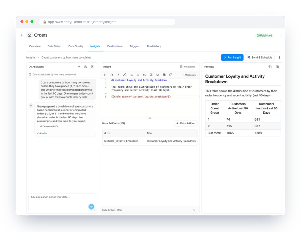The height and width of the screenshot is (232, 301).
Task: Open the three-dot menu next to Send & Schedule
Action: click(x=279, y=57)
